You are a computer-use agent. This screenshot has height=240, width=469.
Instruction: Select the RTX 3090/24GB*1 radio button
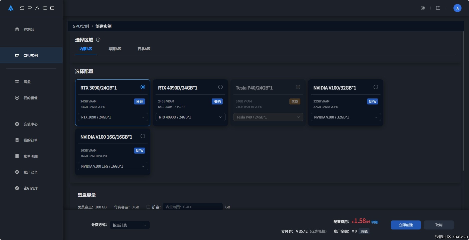pyautogui.click(x=143, y=87)
